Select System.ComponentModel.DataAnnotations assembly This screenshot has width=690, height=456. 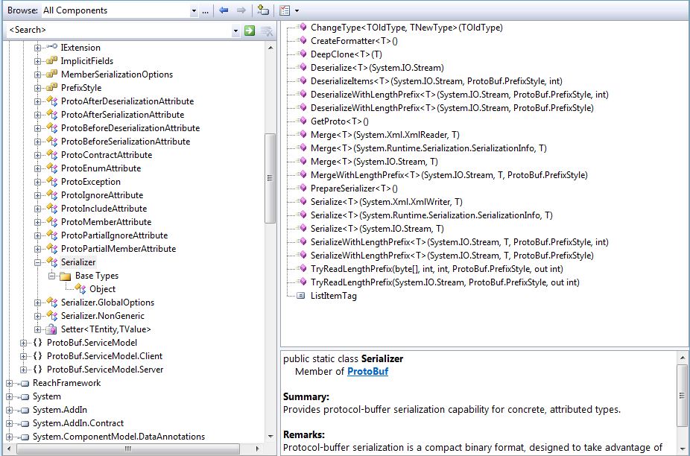pos(118,437)
